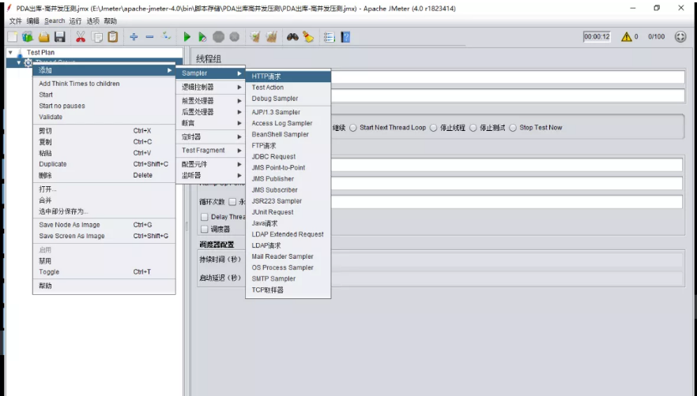Viewport: 697px width, 396px height.
Task: Choose BeanShell Sampler menu entry
Action: 288,135
